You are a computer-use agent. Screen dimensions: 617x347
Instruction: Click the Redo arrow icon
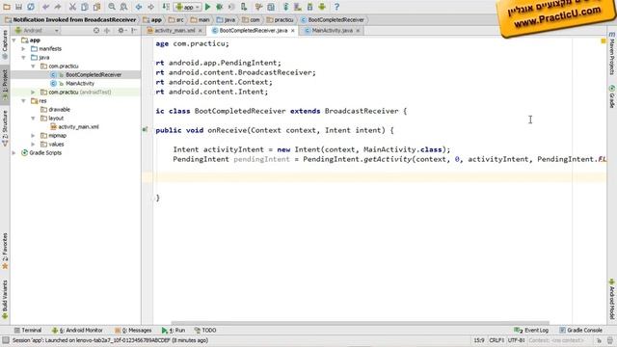(58, 7)
